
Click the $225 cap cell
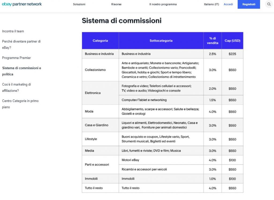click(233, 54)
